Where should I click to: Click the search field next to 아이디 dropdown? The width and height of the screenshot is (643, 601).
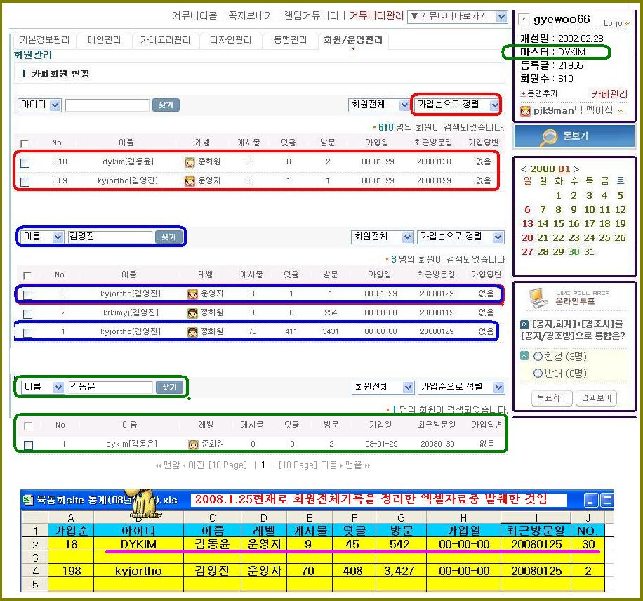107,105
